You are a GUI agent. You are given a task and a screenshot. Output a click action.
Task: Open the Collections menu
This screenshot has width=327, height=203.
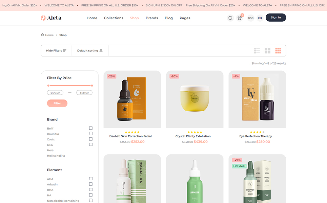tap(114, 18)
